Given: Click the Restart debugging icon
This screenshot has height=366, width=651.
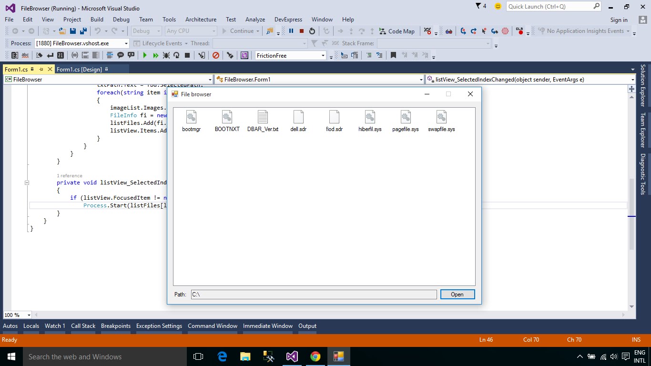Looking at the screenshot, I should coord(312,31).
